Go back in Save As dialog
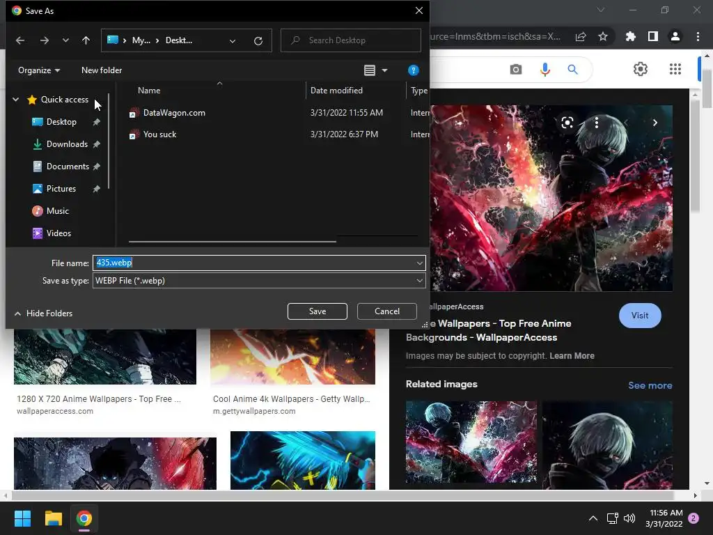Screen dimensions: 713x535 [20, 40]
